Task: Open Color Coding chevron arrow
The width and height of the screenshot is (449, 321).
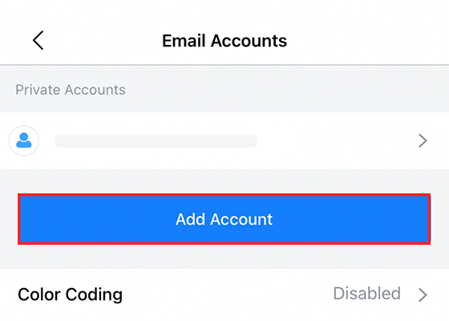Action: 423,295
